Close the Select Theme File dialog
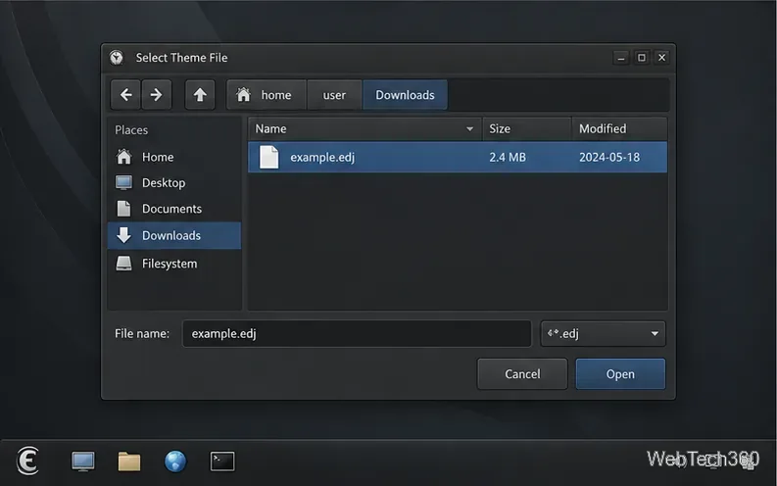This screenshot has width=777, height=486. 661,58
